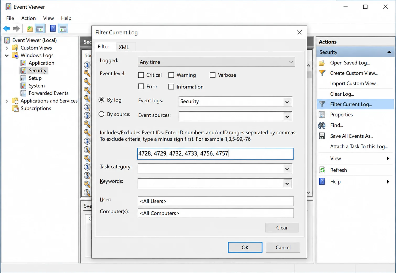The width and height of the screenshot is (396, 273).
Task: Click the Application log icon in tree
Action: [x=23, y=63]
